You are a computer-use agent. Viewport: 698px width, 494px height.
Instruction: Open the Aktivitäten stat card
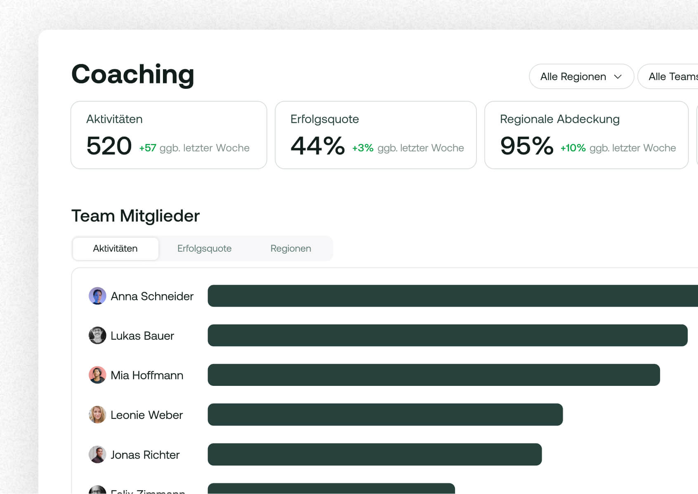coord(169,135)
